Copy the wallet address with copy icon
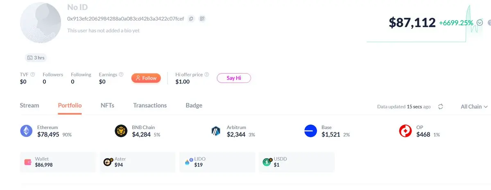Viewport: 491px width, 190px height. coord(191,19)
